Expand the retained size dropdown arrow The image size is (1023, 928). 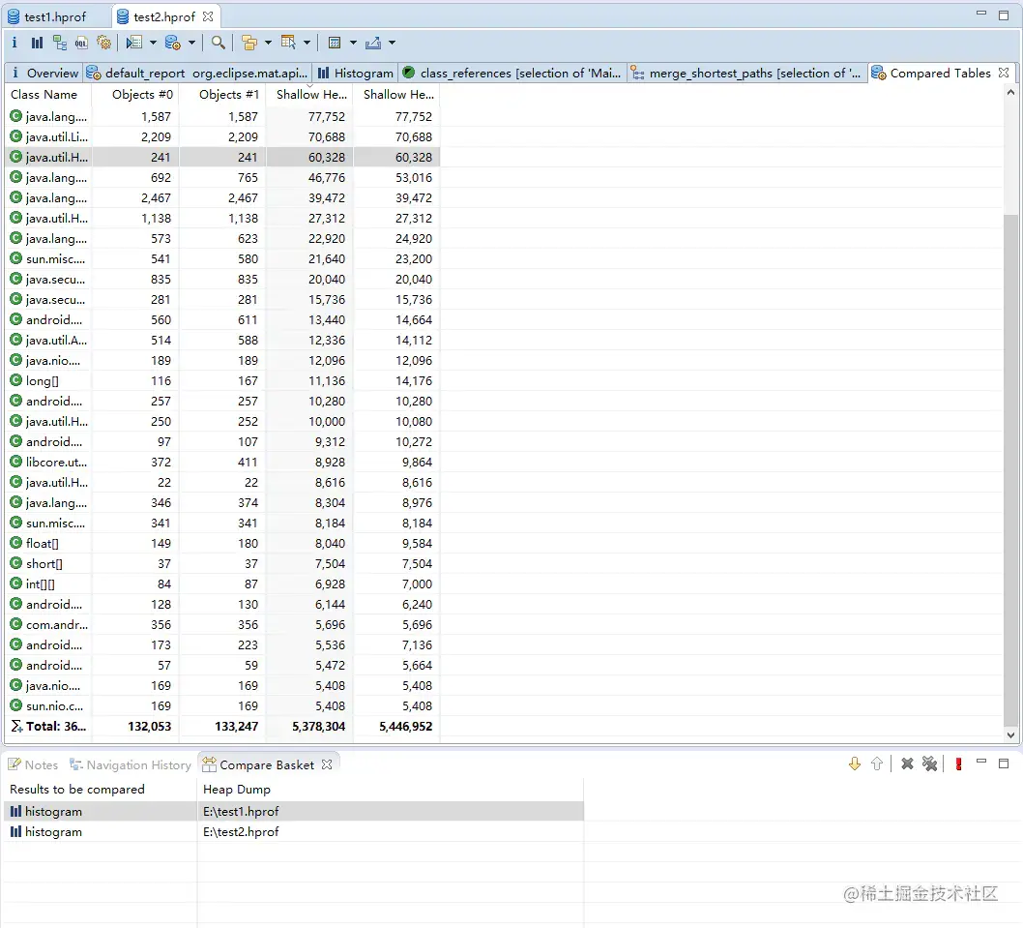click(x=353, y=44)
